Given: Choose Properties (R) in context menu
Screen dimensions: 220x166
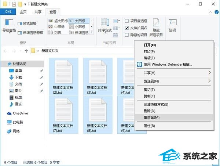Looking at the screenshot, I should pos(174,126).
